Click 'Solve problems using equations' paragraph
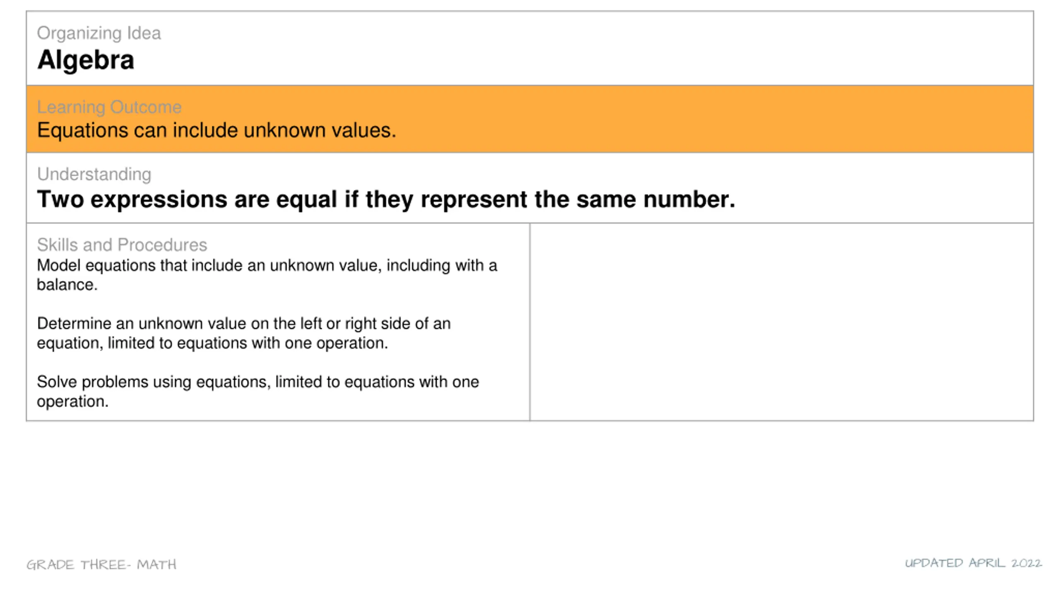Image resolution: width=1060 pixels, height=596 pixels. (258, 392)
